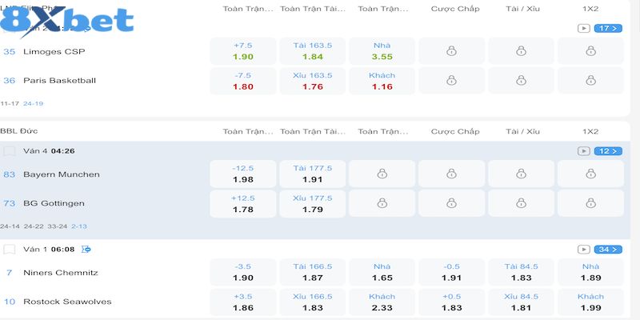Select Xỉu 177.5 odds 1.79
Screen dimensions: 640x320
click(313, 204)
